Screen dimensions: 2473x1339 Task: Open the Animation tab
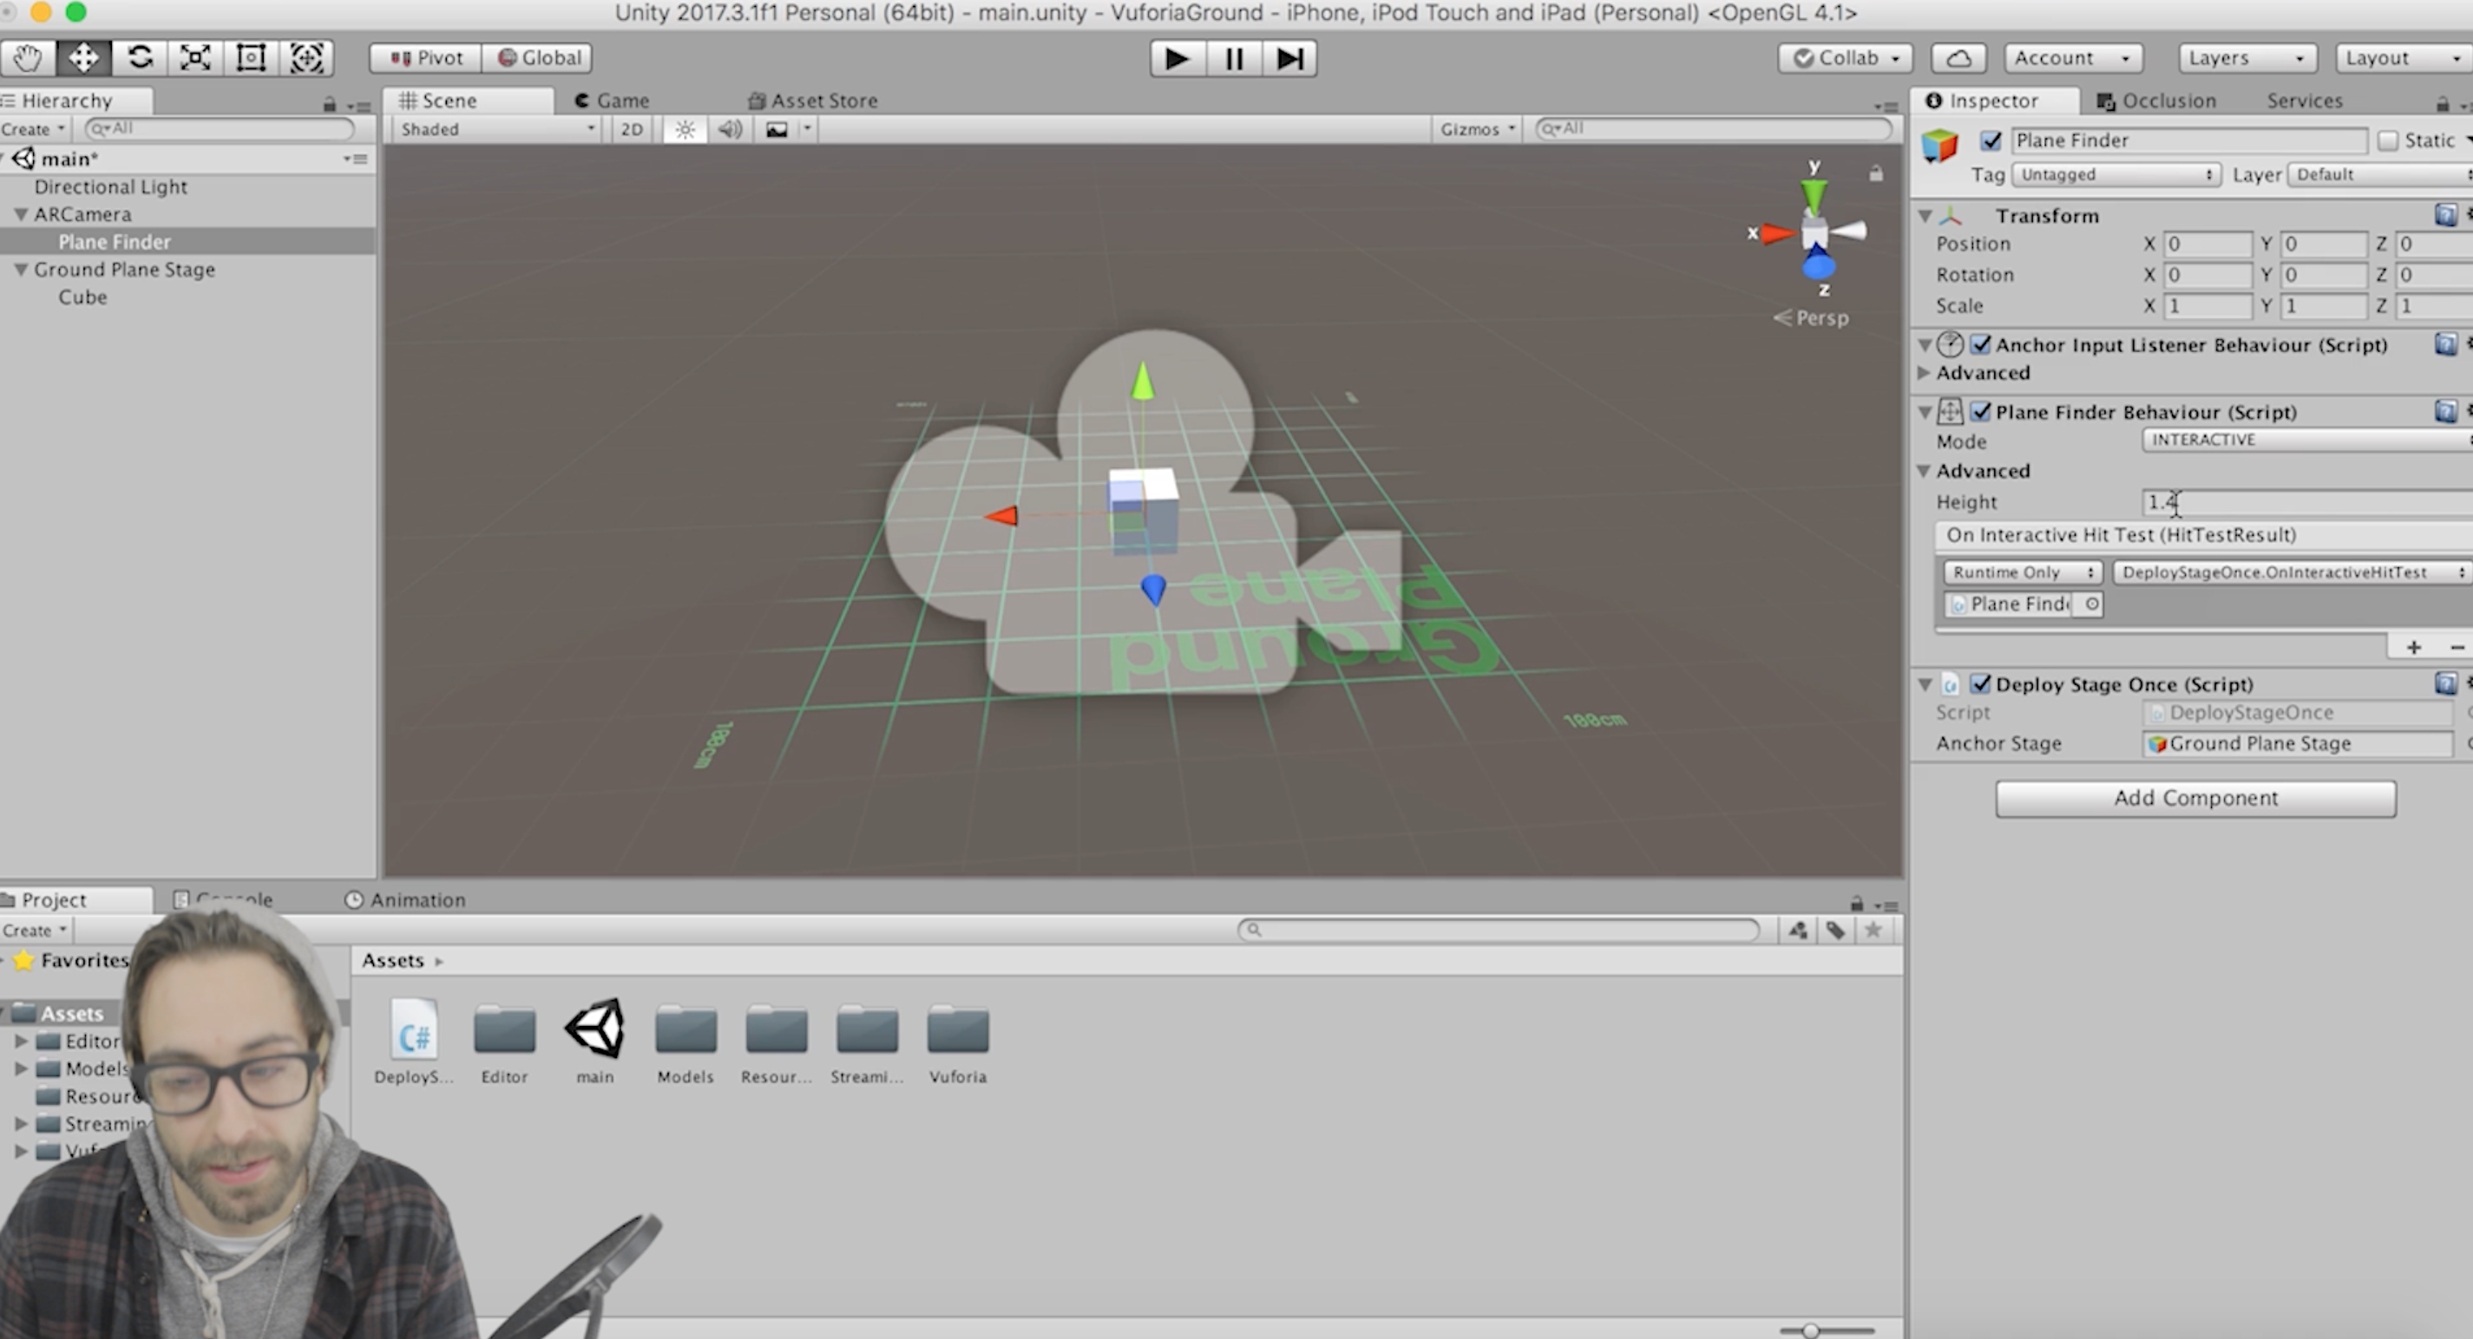point(405,899)
